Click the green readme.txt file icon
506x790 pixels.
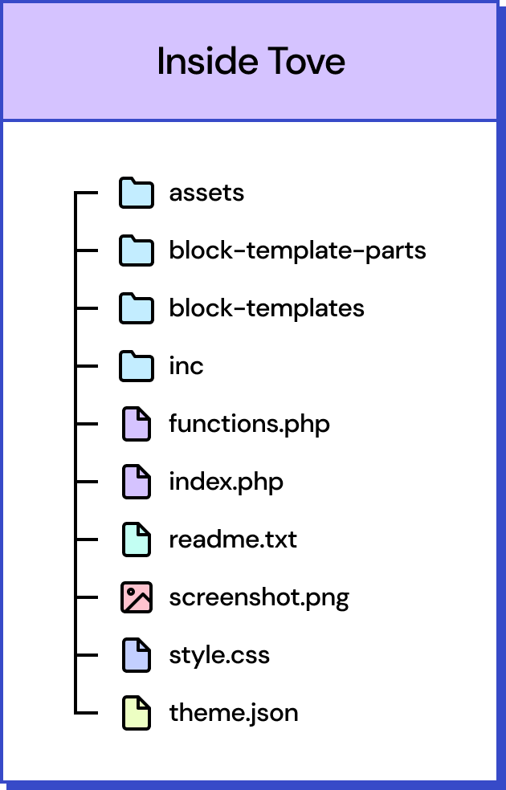point(137,540)
